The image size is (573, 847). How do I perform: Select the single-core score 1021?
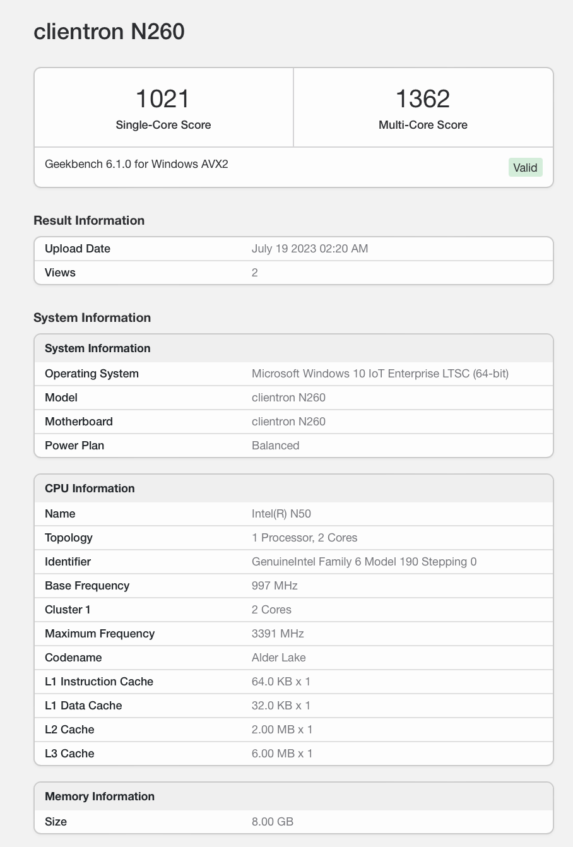click(163, 99)
